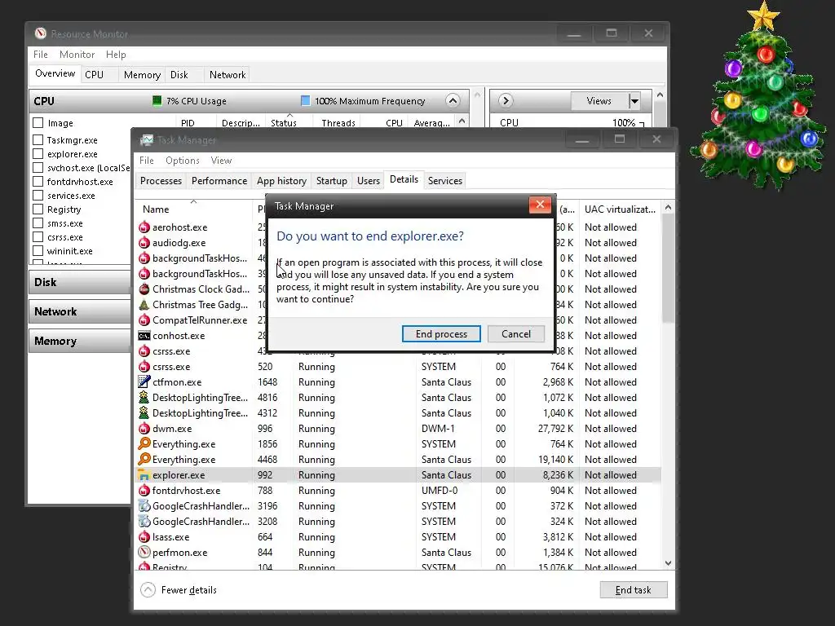Select the perfmon.exe row
835x626 pixels.
398,553
